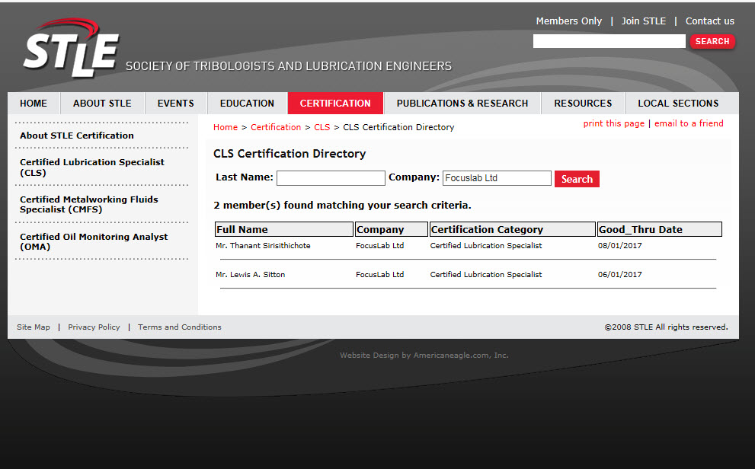Open the Privacy Policy footer link
The width and height of the screenshot is (755, 469).
[x=94, y=327]
